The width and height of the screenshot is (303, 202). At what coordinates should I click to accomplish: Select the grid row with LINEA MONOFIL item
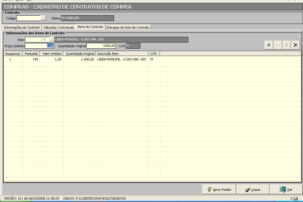click(x=121, y=59)
